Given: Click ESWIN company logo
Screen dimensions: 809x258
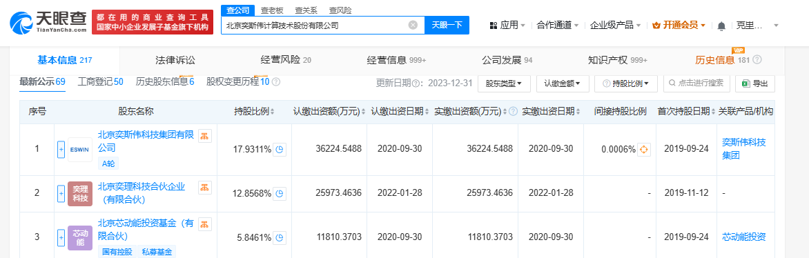Looking at the screenshot, I should 80,150.
